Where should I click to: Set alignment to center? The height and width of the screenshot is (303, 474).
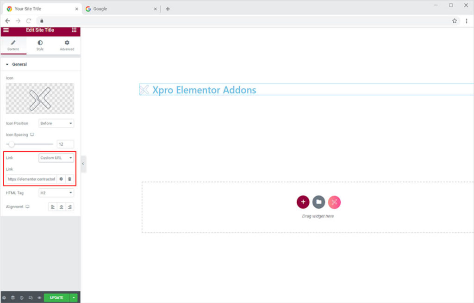click(x=61, y=207)
